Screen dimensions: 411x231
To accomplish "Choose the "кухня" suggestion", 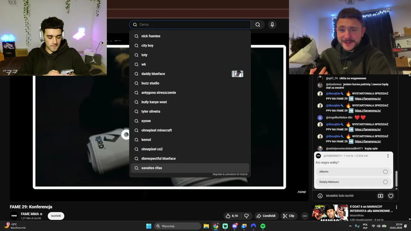I will point(190,121).
